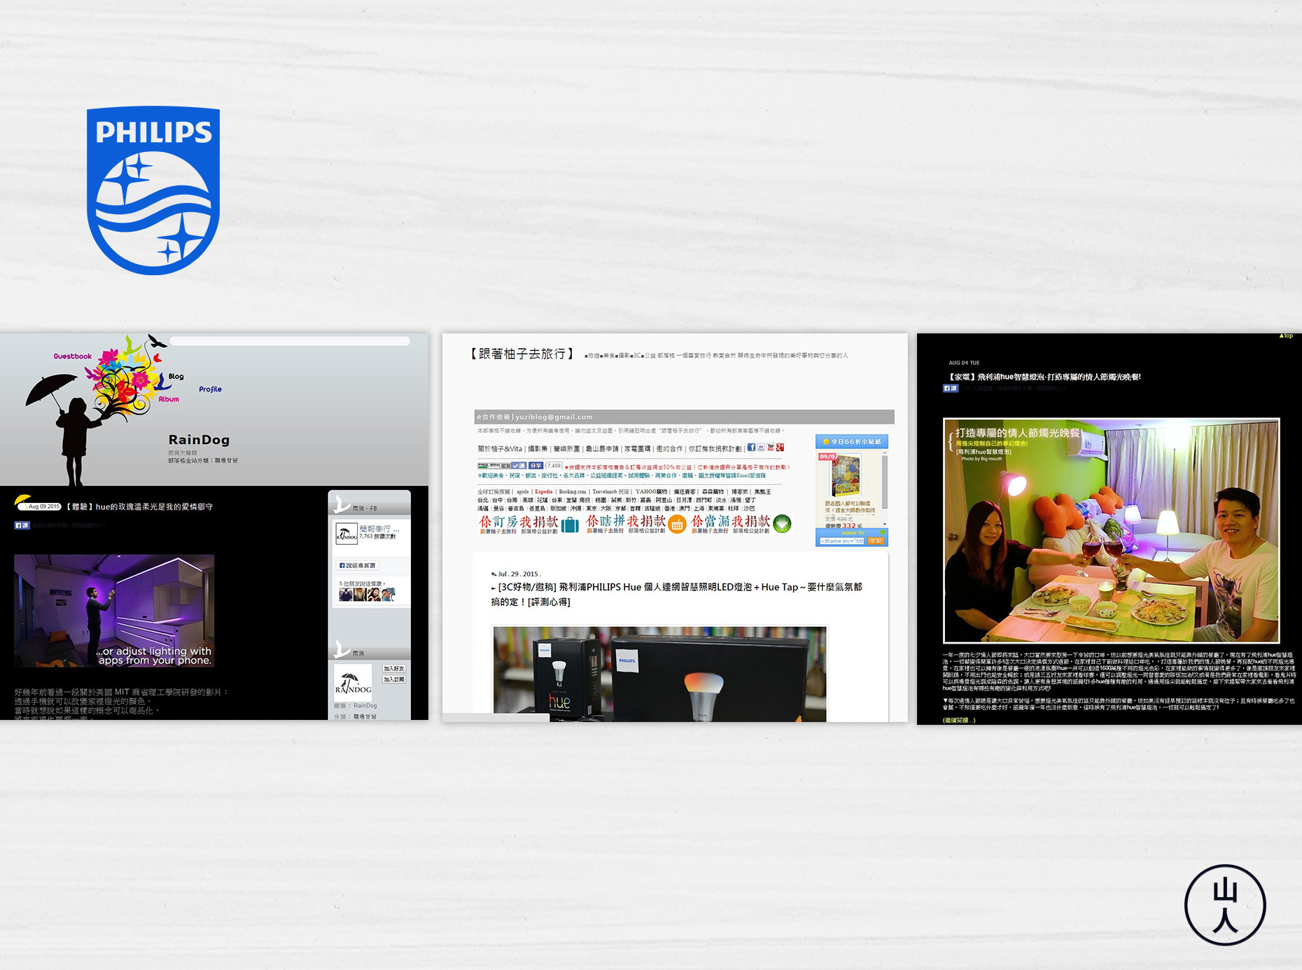
Task: Click the 今日66折小貼紙 widget header
Action: click(x=852, y=441)
